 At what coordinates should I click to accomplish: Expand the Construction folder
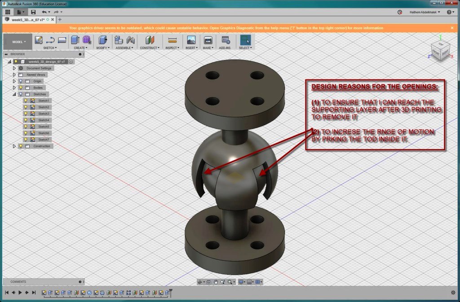tap(14, 146)
